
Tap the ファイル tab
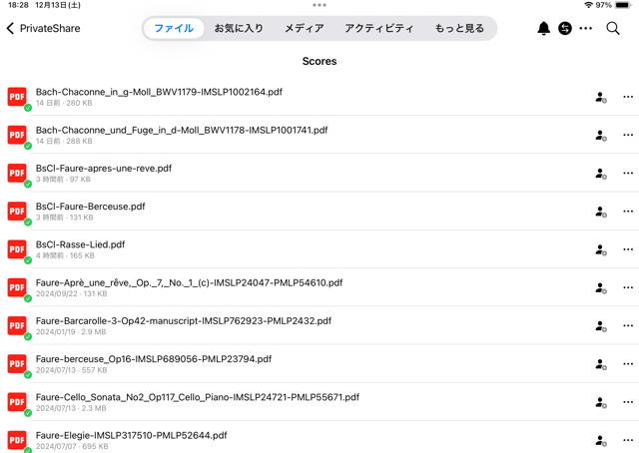click(174, 29)
